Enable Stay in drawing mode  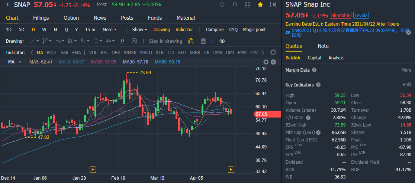pyautogui.click(x=165, y=41)
